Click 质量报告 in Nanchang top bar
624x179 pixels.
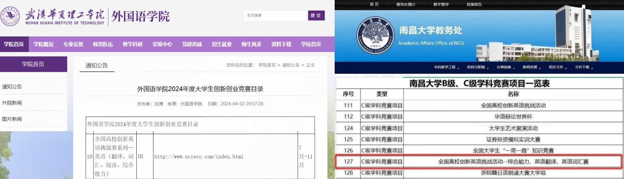474,4
